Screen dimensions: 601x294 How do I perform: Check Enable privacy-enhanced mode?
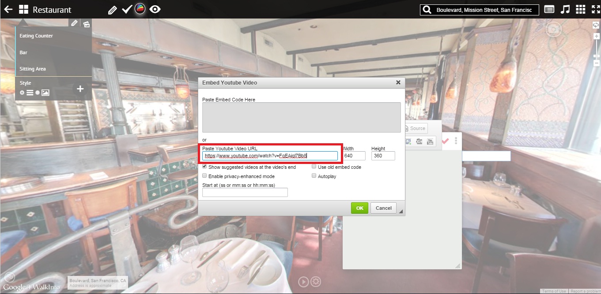(204, 175)
